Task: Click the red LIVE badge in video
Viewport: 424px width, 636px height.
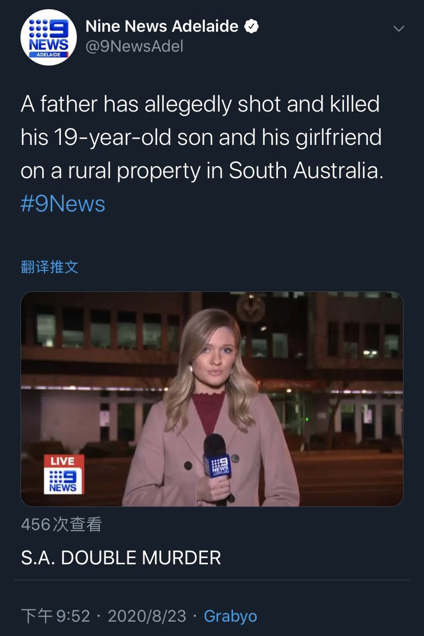Action: click(62, 461)
